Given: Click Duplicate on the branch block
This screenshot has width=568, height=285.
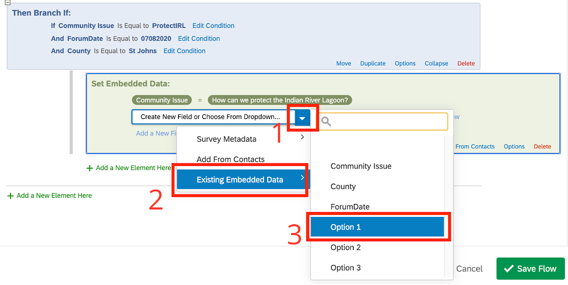Looking at the screenshot, I should pyautogui.click(x=372, y=63).
